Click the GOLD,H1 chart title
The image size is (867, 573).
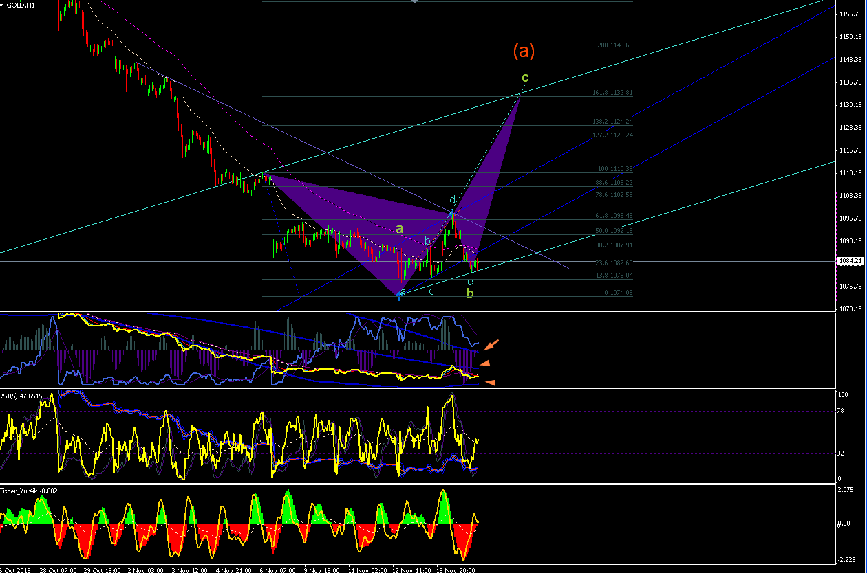[x=21, y=5]
